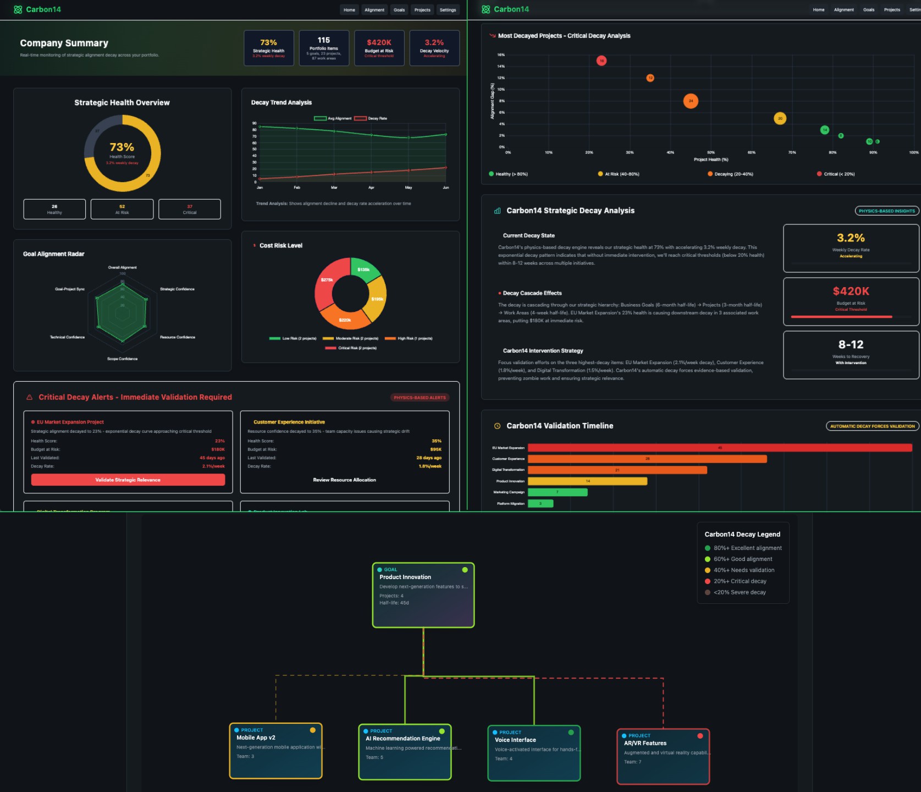Collapse the Product Innovation goal node

pos(423,596)
